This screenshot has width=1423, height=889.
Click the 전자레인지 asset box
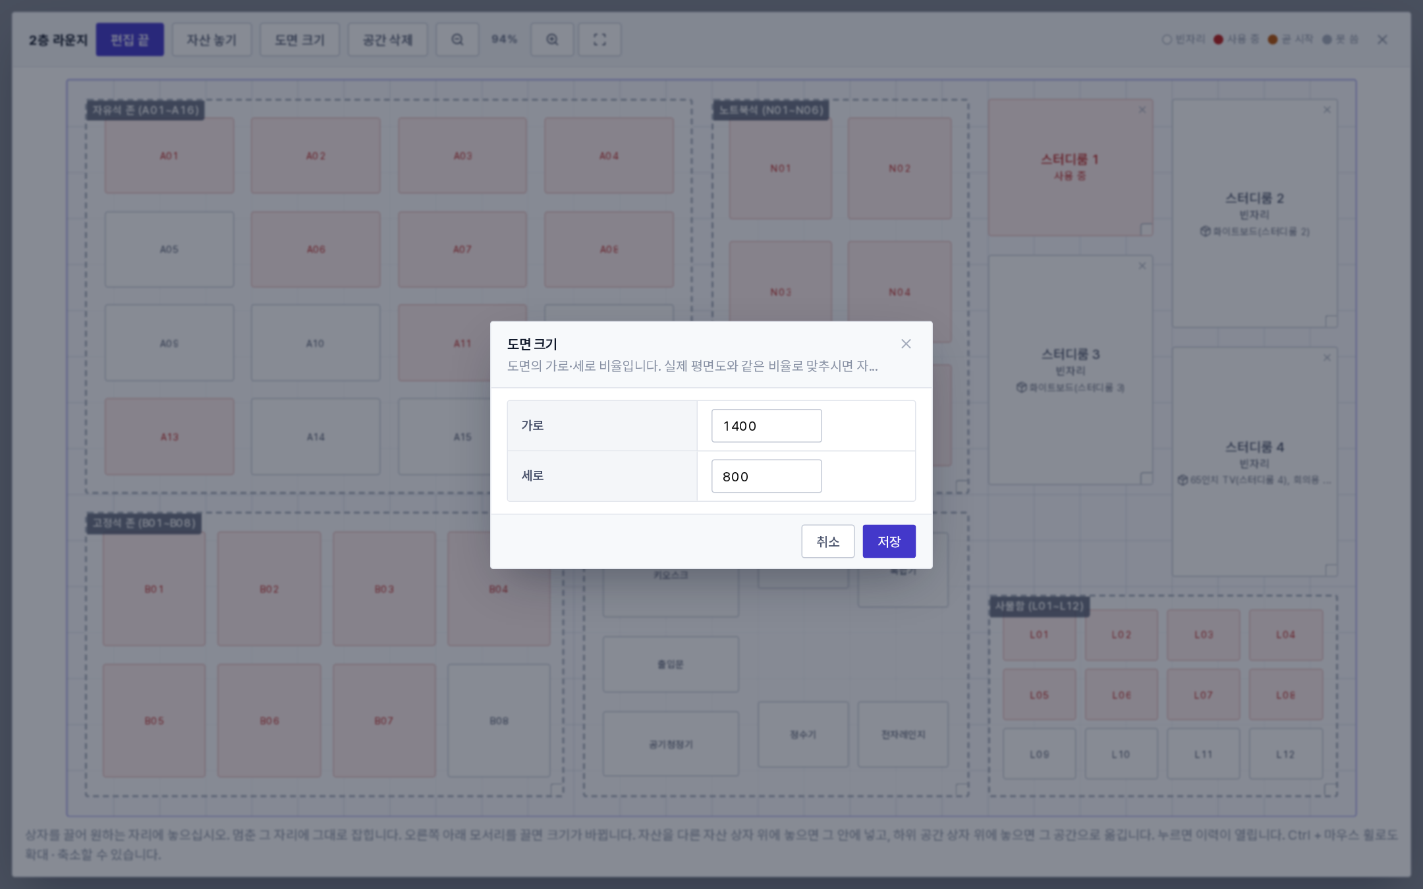[903, 734]
